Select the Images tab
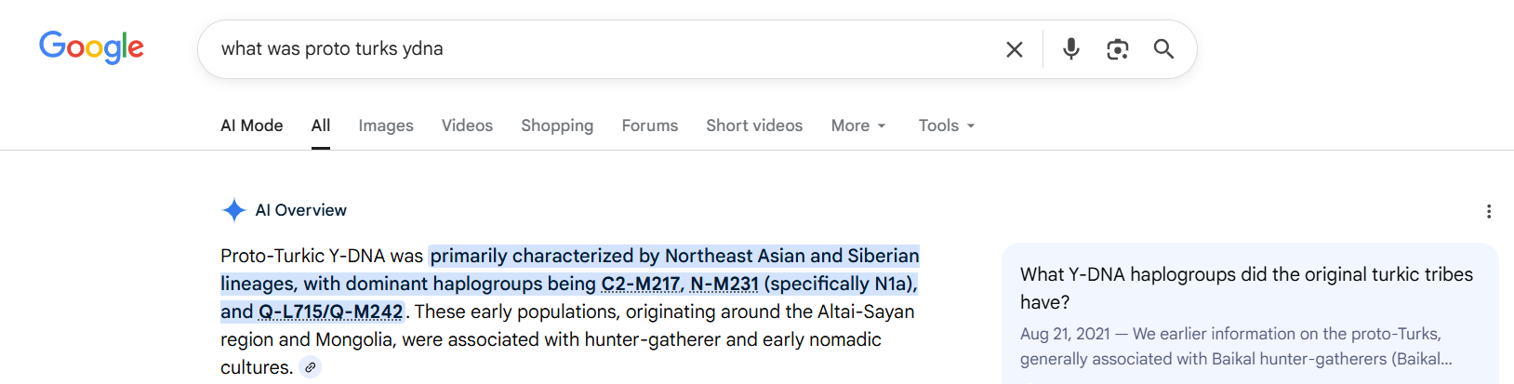This screenshot has height=384, width=1514. tap(385, 126)
